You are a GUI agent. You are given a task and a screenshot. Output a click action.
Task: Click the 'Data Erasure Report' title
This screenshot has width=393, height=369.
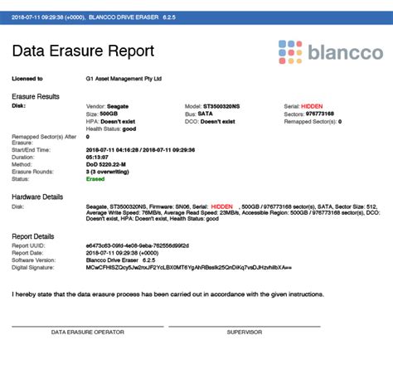click(x=83, y=51)
